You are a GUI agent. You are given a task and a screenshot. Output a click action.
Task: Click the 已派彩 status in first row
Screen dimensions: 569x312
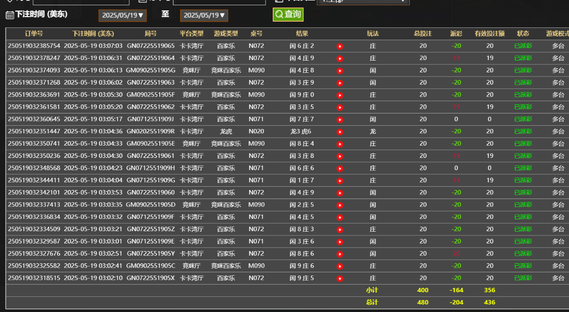523,46
